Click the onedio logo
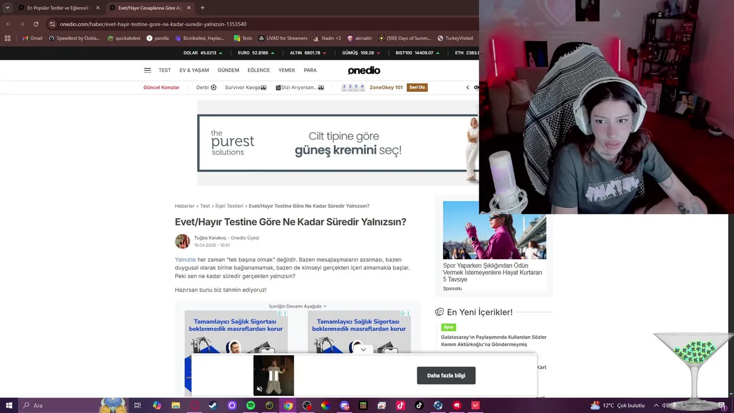The width and height of the screenshot is (734, 413). tap(364, 70)
